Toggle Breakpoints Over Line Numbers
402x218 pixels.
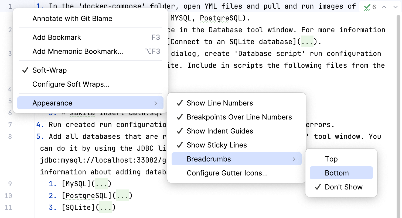tap(239, 117)
